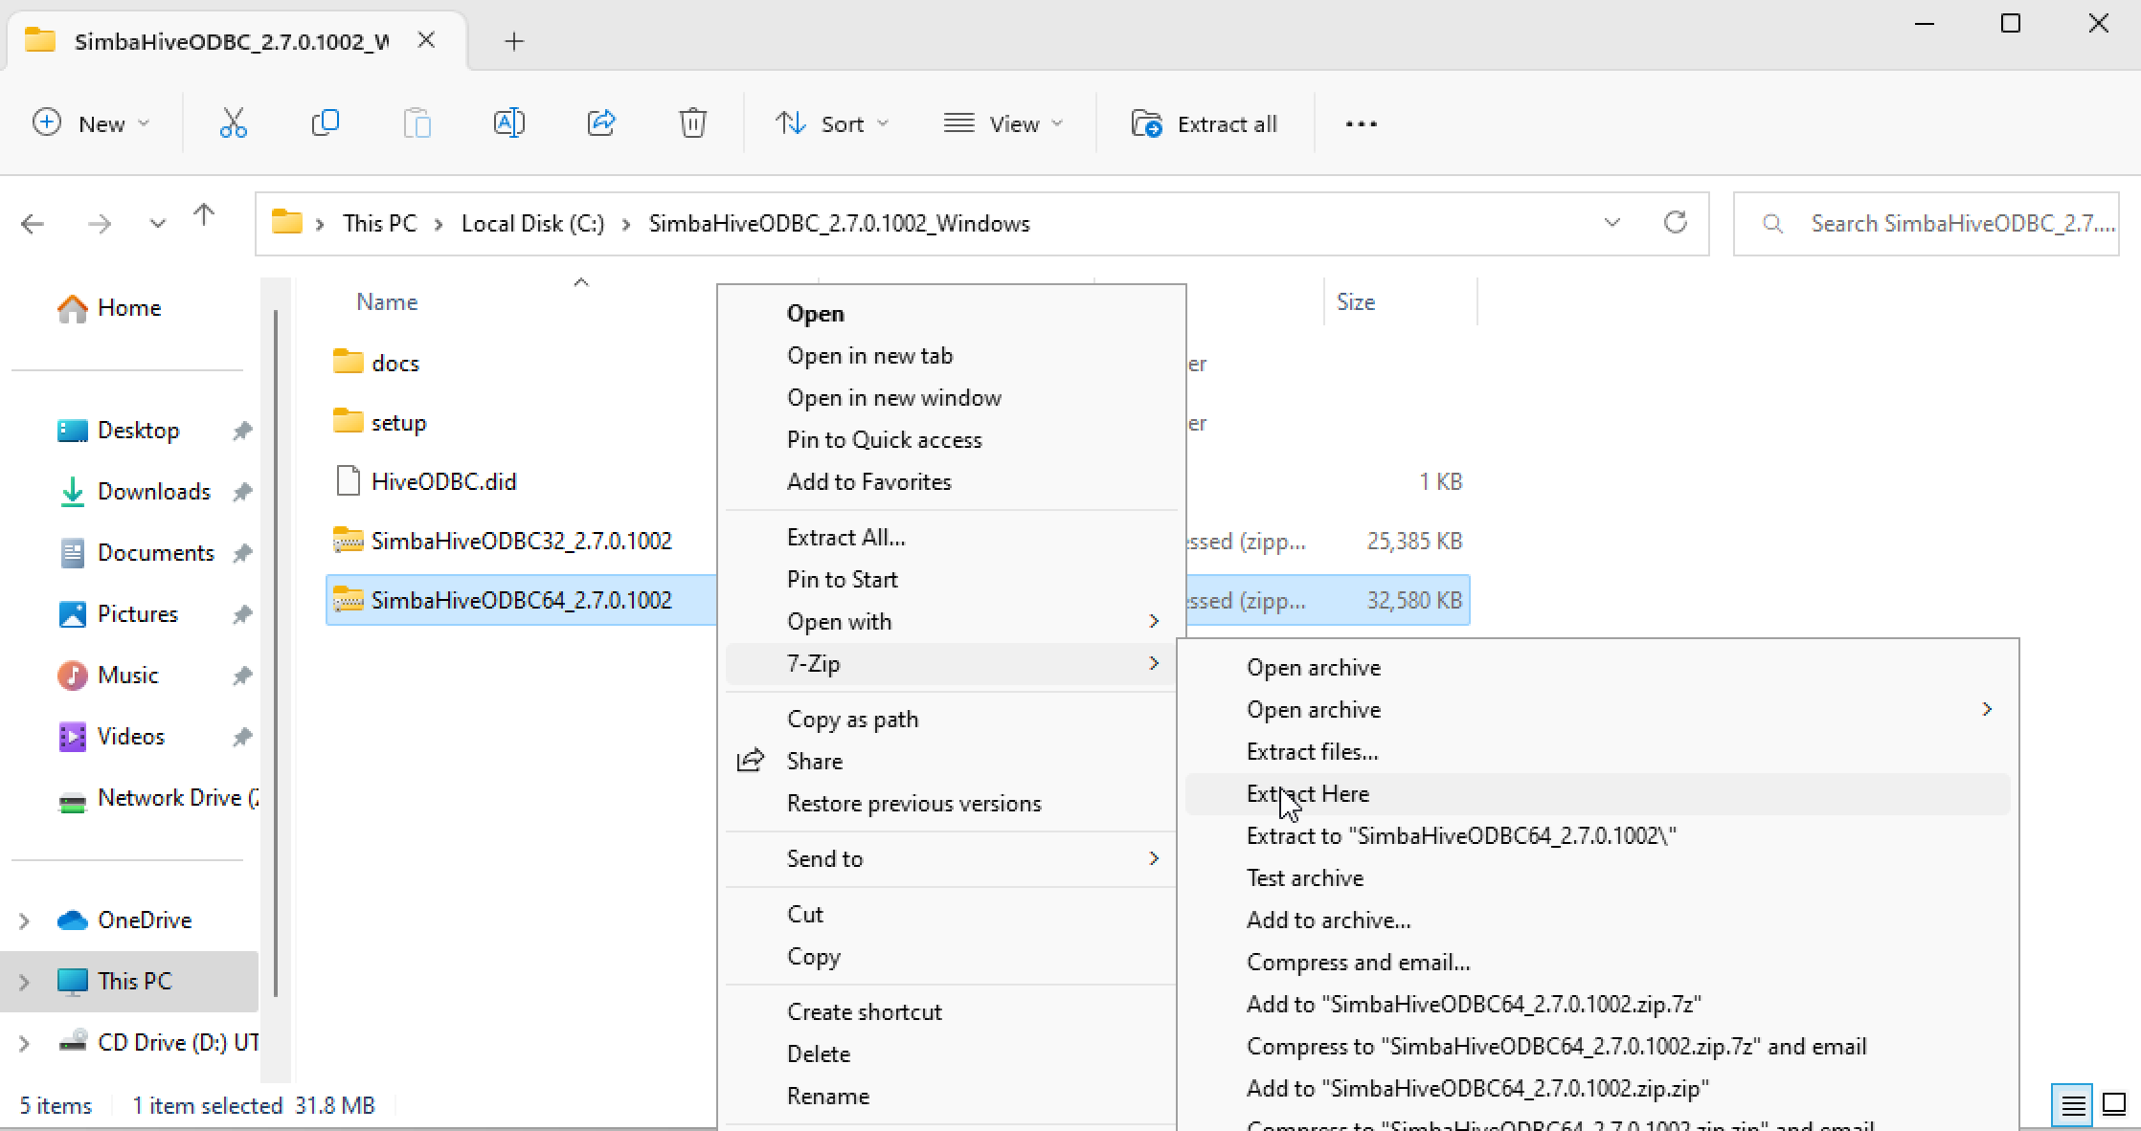The width and height of the screenshot is (2141, 1131).
Task: Open the Recent locations chevron beside Forward
Action: 157,224
